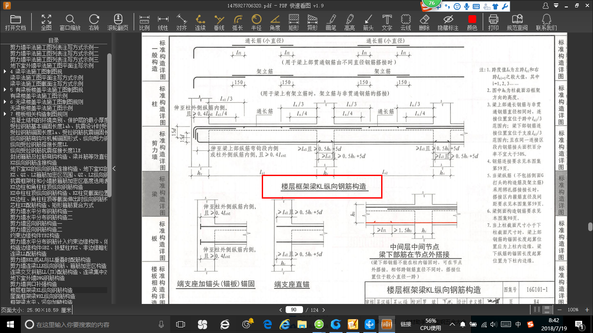Expand the '5 有梁板楼盖平法施工图制图规' node
This screenshot has height=333, width=593.
[x=5, y=90]
